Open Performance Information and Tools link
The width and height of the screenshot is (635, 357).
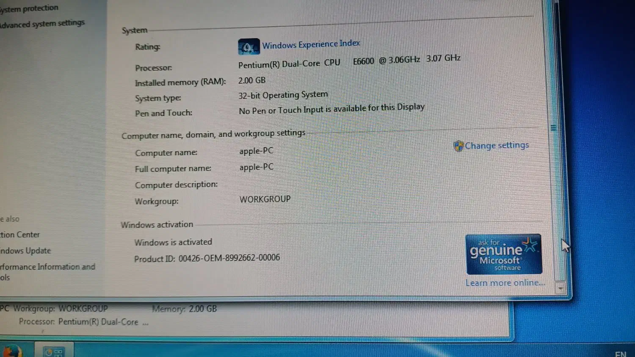47,272
